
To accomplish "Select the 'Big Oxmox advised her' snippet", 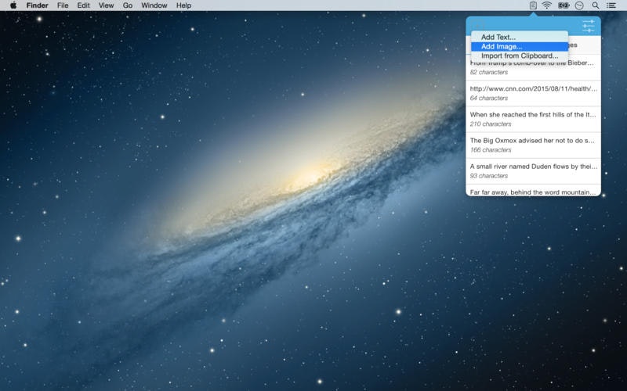I will pyautogui.click(x=533, y=145).
